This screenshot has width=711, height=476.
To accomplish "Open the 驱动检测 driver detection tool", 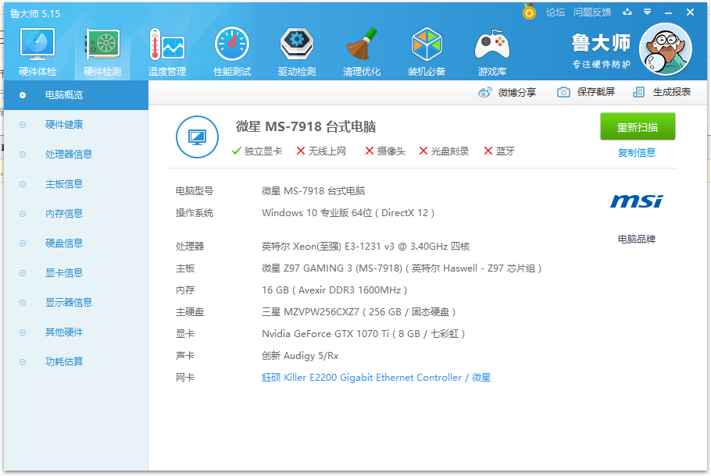I will click(x=295, y=49).
